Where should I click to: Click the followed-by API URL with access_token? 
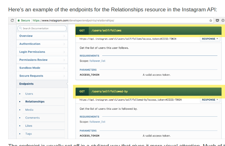(x=130, y=100)
